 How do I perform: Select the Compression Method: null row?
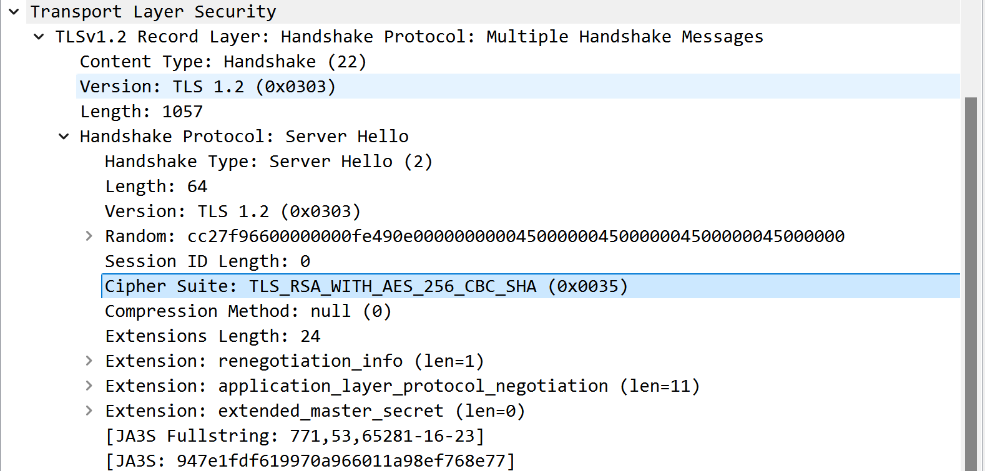pos(248,311)
